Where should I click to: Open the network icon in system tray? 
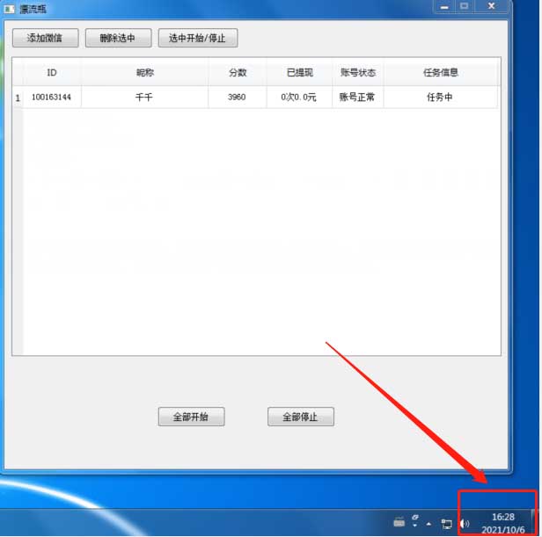pyautogui.click(x=447, y=524)
